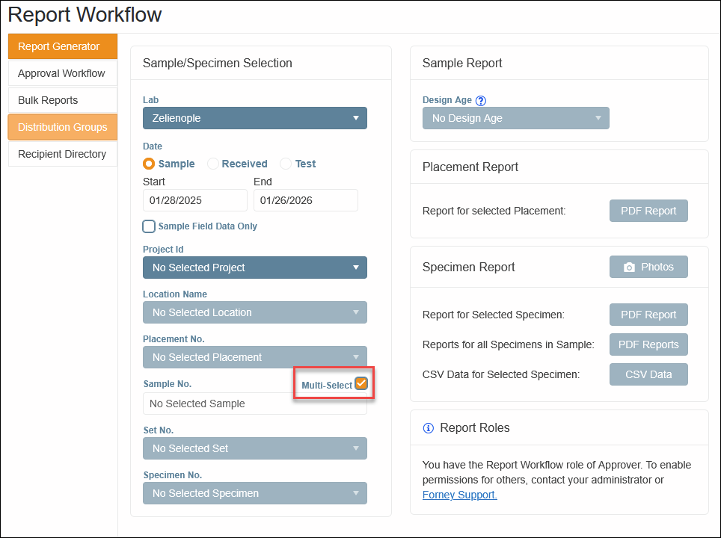This screenshot has height=538, width=721.
Task: Click the Report Roles info icon
Action: pyautogui.click(x=429, y=428)
